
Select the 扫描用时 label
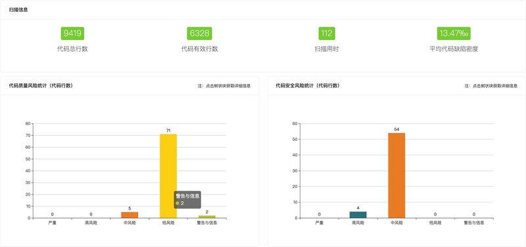[327, 49]
